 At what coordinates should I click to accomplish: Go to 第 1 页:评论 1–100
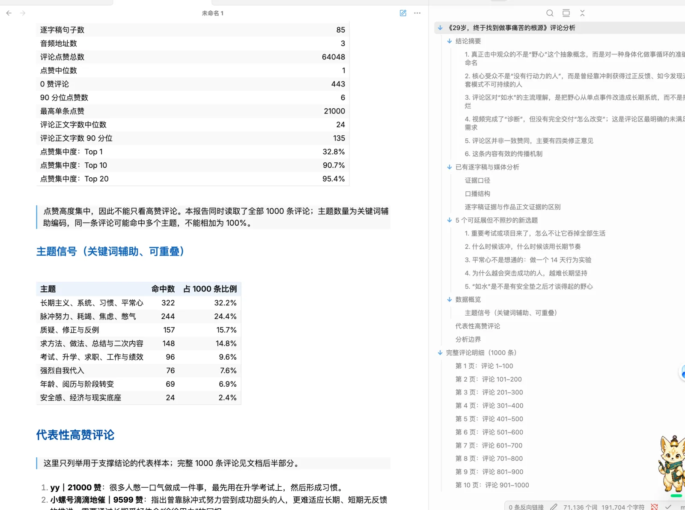point(484,366)
